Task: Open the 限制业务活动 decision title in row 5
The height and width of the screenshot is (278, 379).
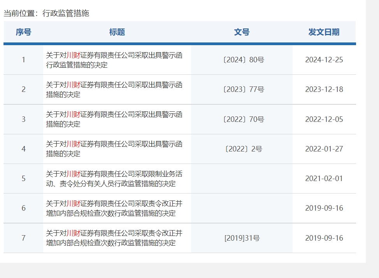Action: click(x=114, y=179)
